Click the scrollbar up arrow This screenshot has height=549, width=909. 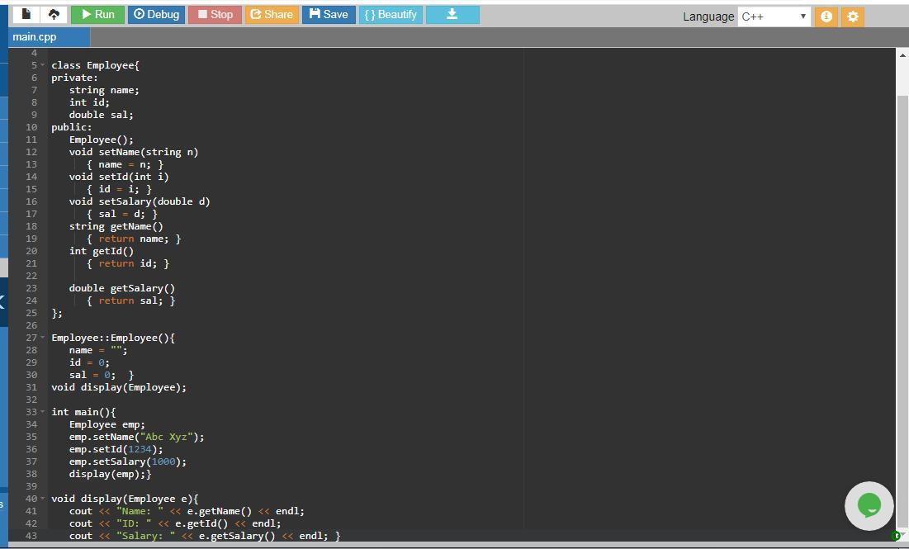pyautogui.click(x=902, y=55)
